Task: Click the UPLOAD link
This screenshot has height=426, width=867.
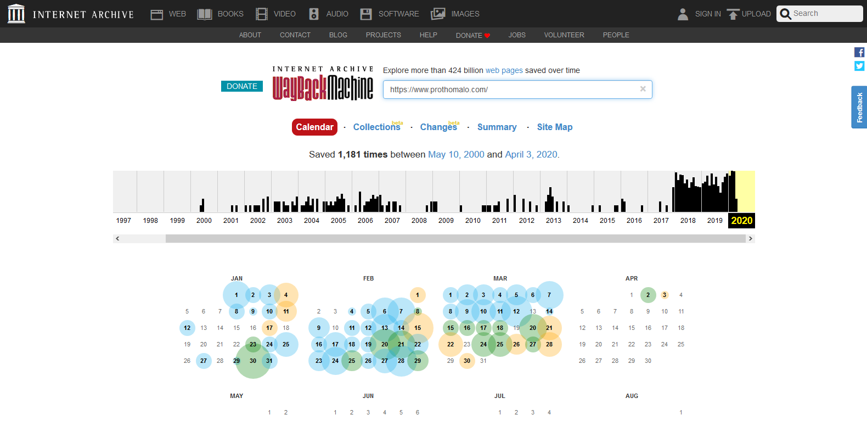Action: click(x=756, y=14)
